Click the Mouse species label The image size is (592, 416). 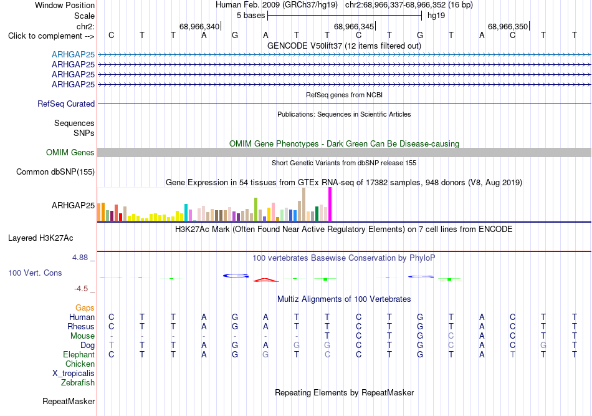[83, 336]
